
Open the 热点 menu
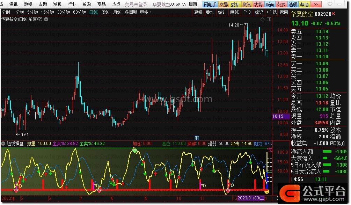tap(116, 4)
